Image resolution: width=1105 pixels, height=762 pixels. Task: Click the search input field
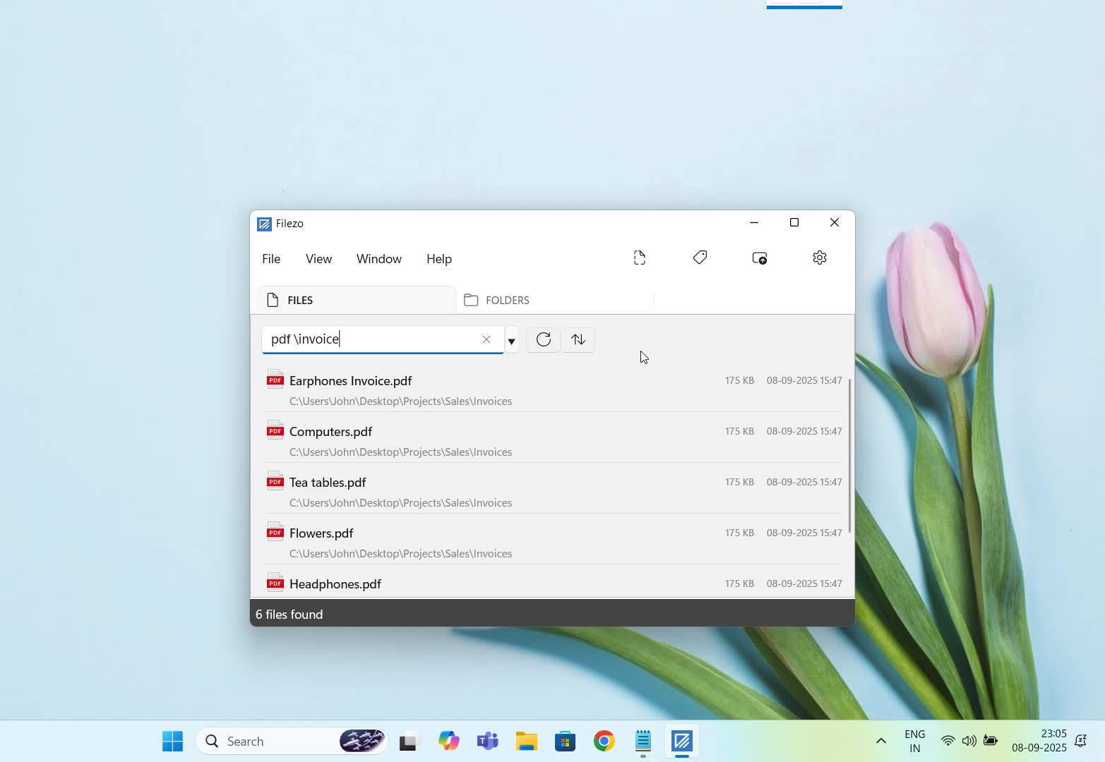[371, 339]
